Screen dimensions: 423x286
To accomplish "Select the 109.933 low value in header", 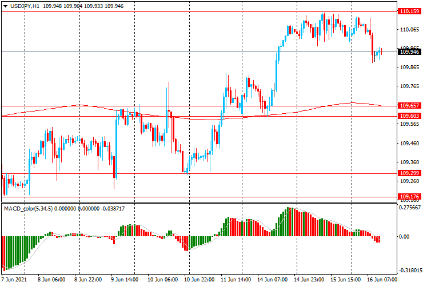I will point(94,6).
